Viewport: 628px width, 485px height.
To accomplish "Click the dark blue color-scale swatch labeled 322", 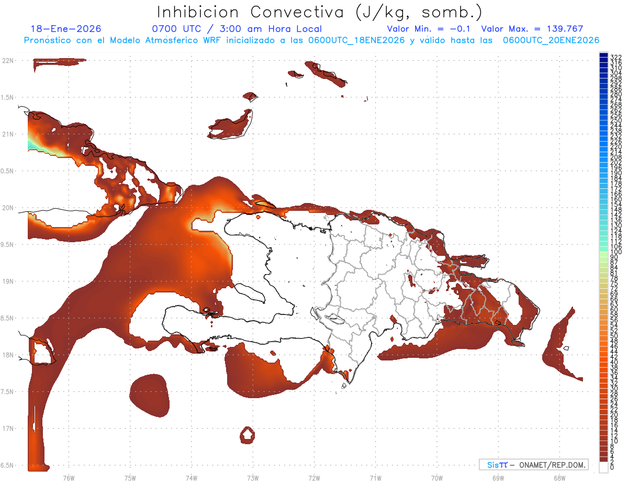I will [603, 55].
